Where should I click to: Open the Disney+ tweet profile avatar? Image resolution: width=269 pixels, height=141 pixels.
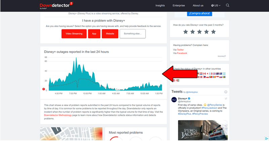point(174,100)
